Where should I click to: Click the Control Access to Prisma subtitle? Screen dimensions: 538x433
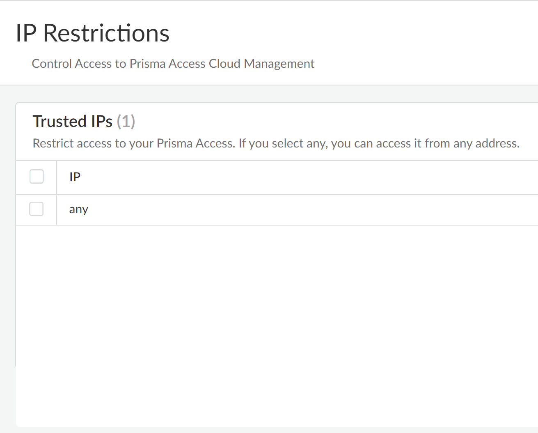pos(172,64)
